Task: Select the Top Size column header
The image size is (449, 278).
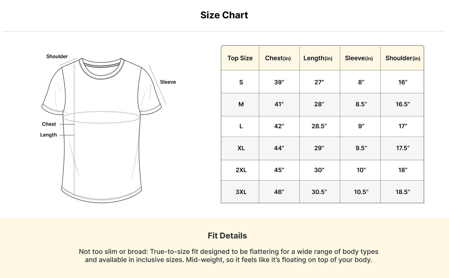Action: click(240, 58)
